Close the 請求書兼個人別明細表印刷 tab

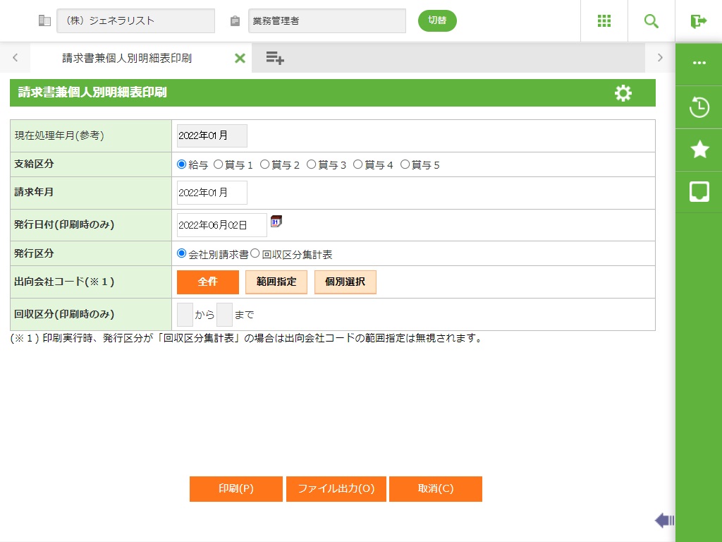[240, 58]
